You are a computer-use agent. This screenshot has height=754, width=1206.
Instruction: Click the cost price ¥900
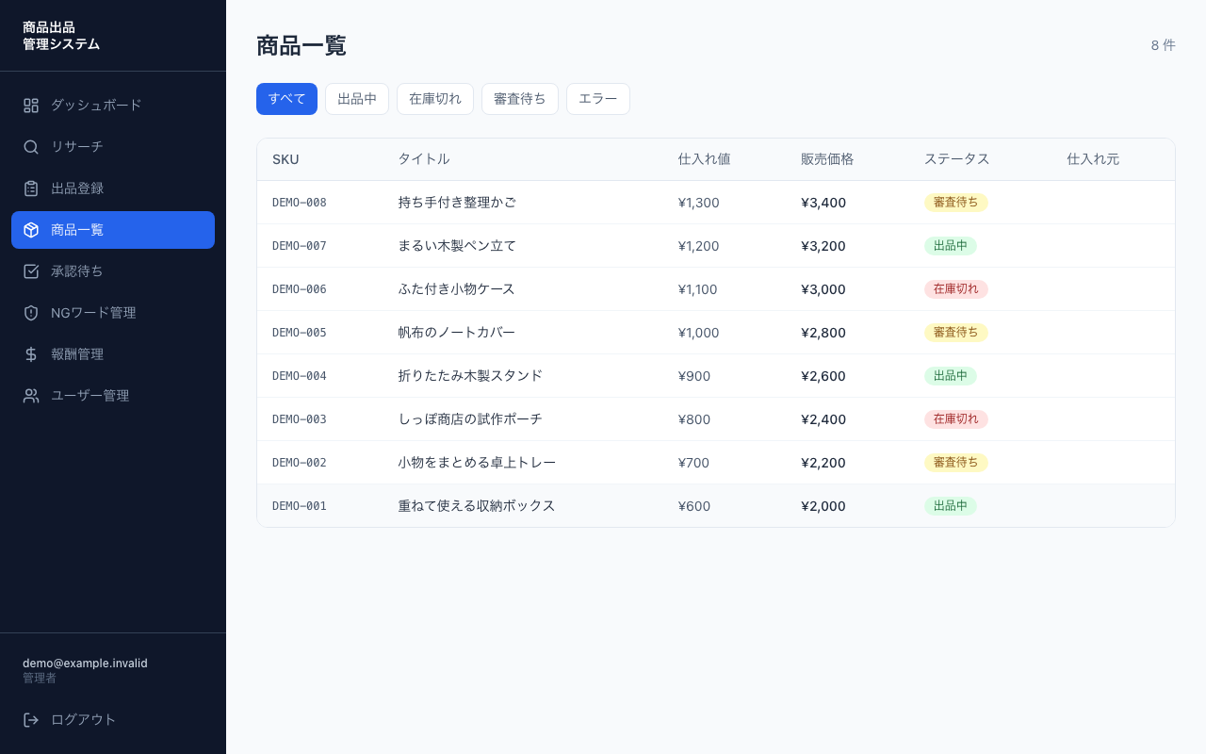tap(694, 376)
